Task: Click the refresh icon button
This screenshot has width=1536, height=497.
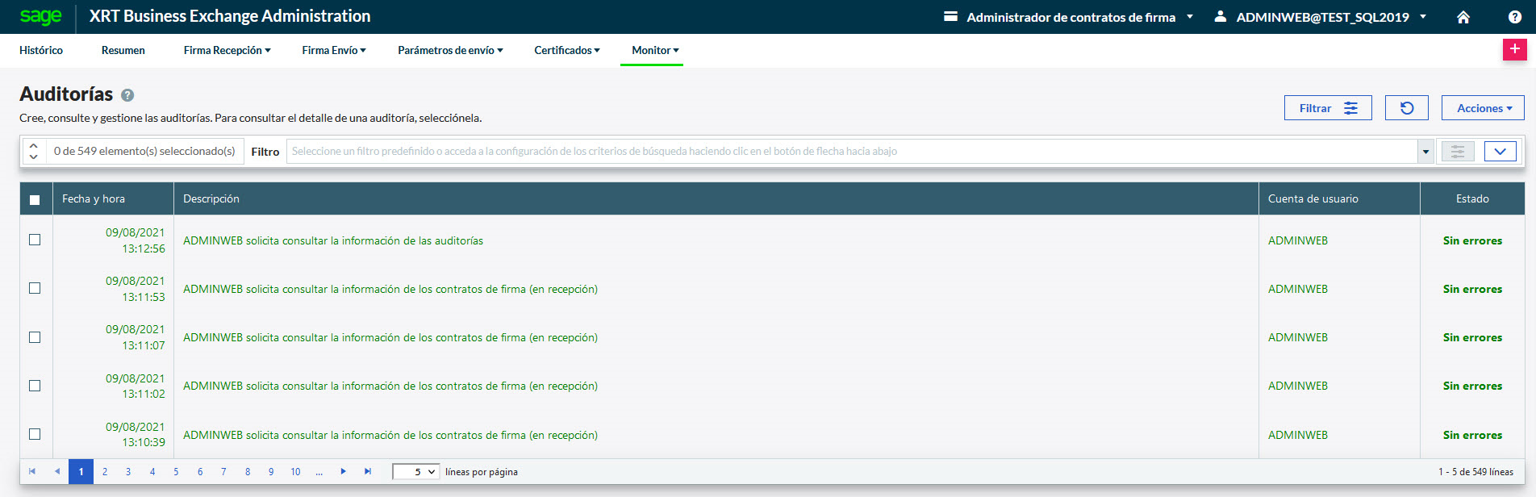Action: click(x=1406, y=108)
